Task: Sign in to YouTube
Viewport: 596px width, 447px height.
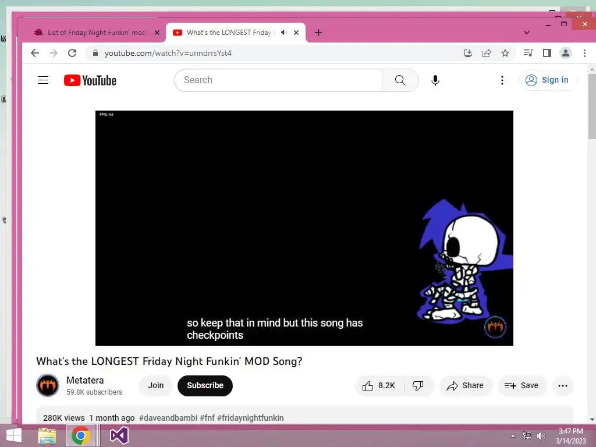Action: tap(548, 80)
